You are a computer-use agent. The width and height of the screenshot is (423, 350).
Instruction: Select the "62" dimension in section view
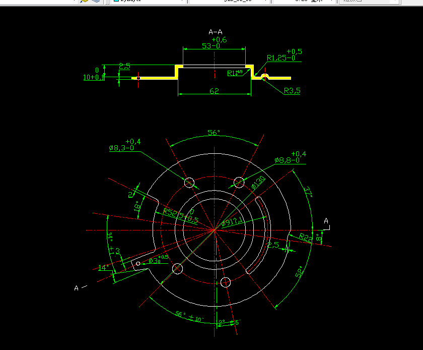[214, 91]
